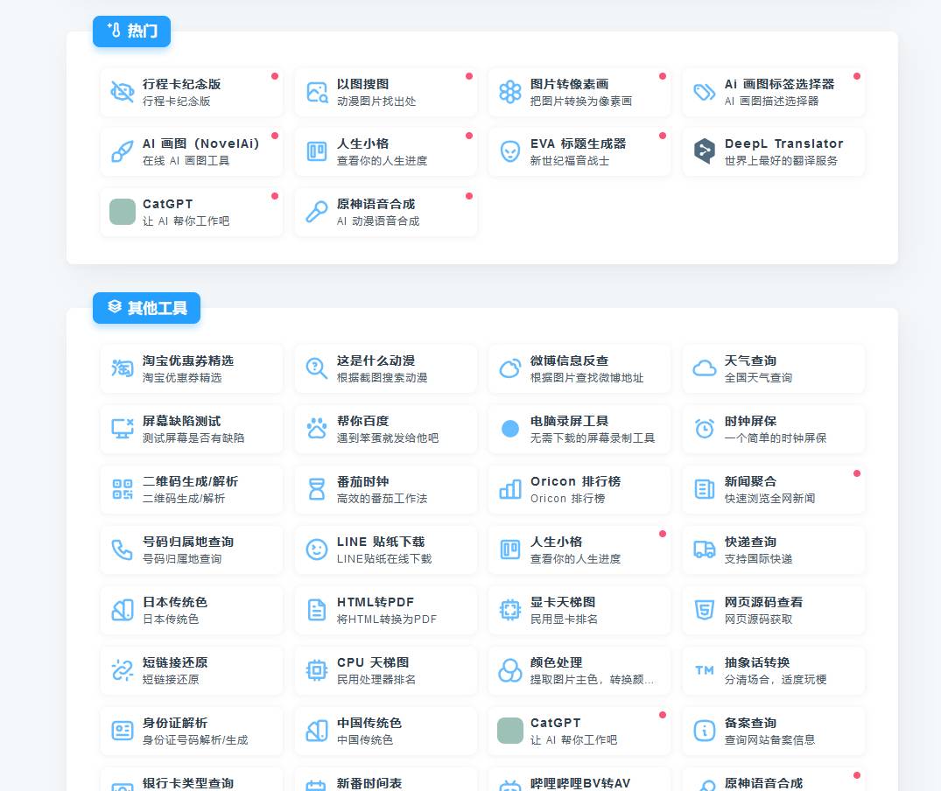Click the 把图片转换为像素画 description text
Screen dimensions: 941x791
[581, 101]
